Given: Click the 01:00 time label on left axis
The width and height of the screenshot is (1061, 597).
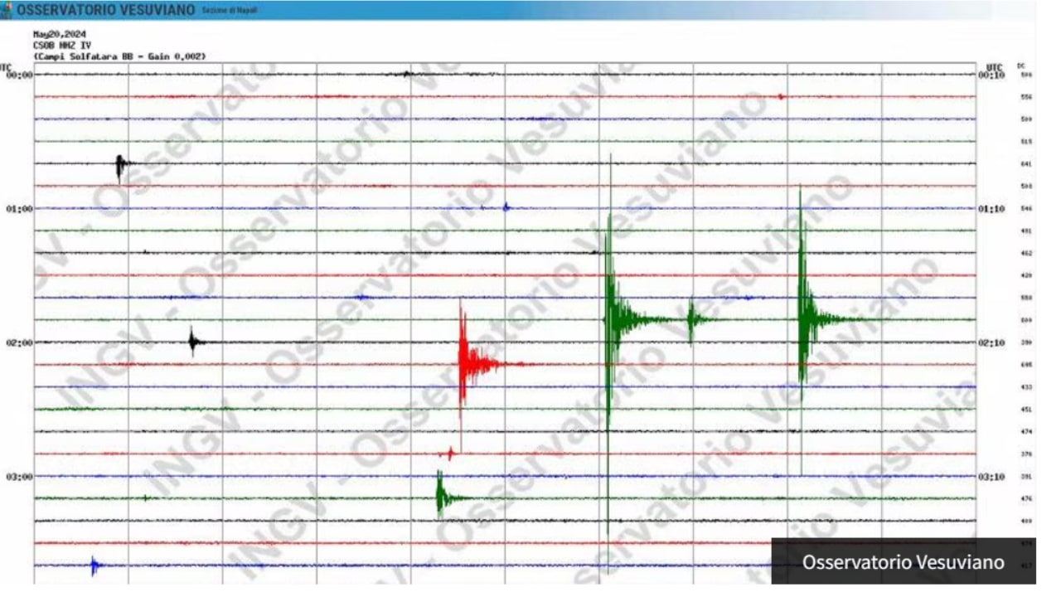Looking at the screenshot, I should click(19, 209).
